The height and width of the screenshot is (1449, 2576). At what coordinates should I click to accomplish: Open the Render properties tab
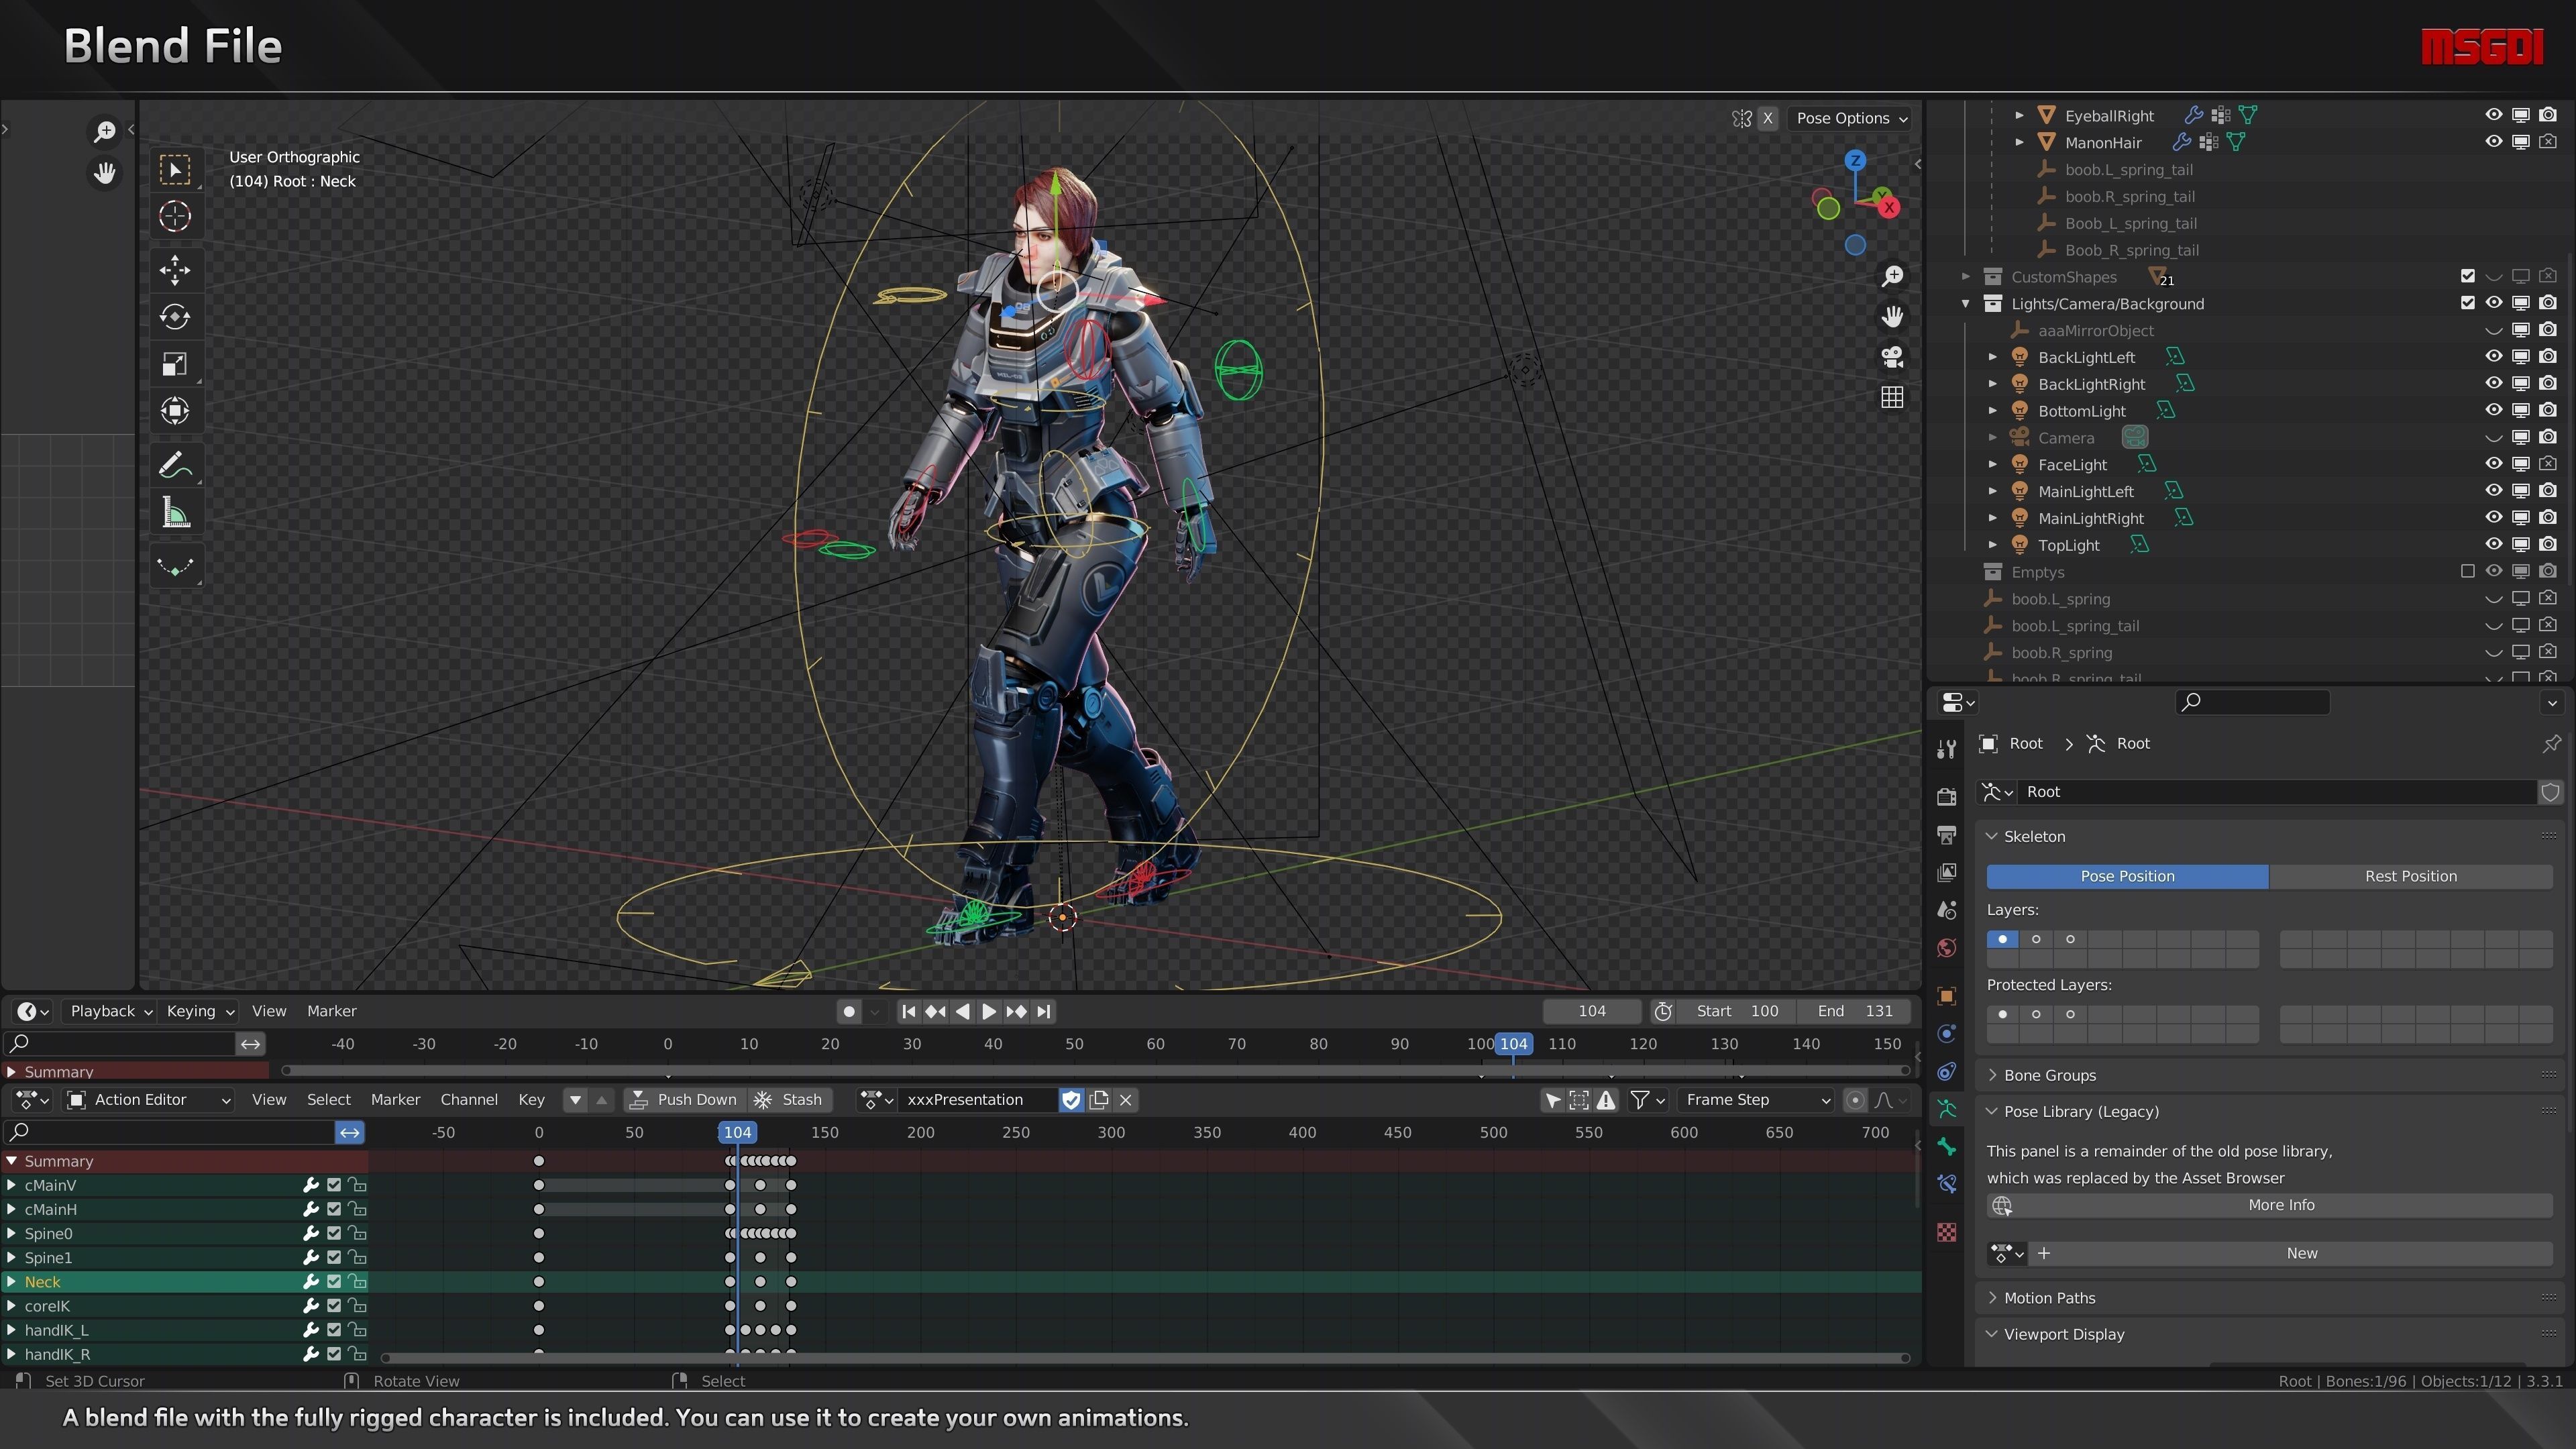point(1946,796)
